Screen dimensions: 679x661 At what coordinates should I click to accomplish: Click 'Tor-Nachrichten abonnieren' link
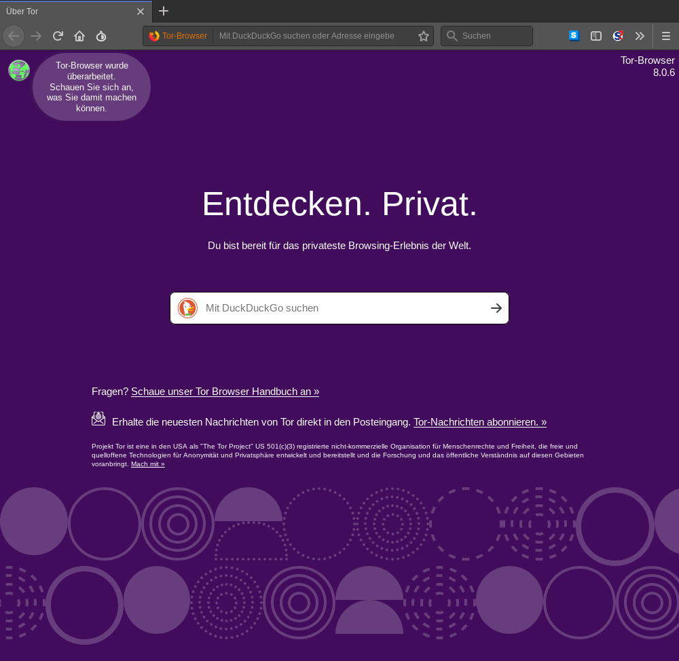(480, 422)
